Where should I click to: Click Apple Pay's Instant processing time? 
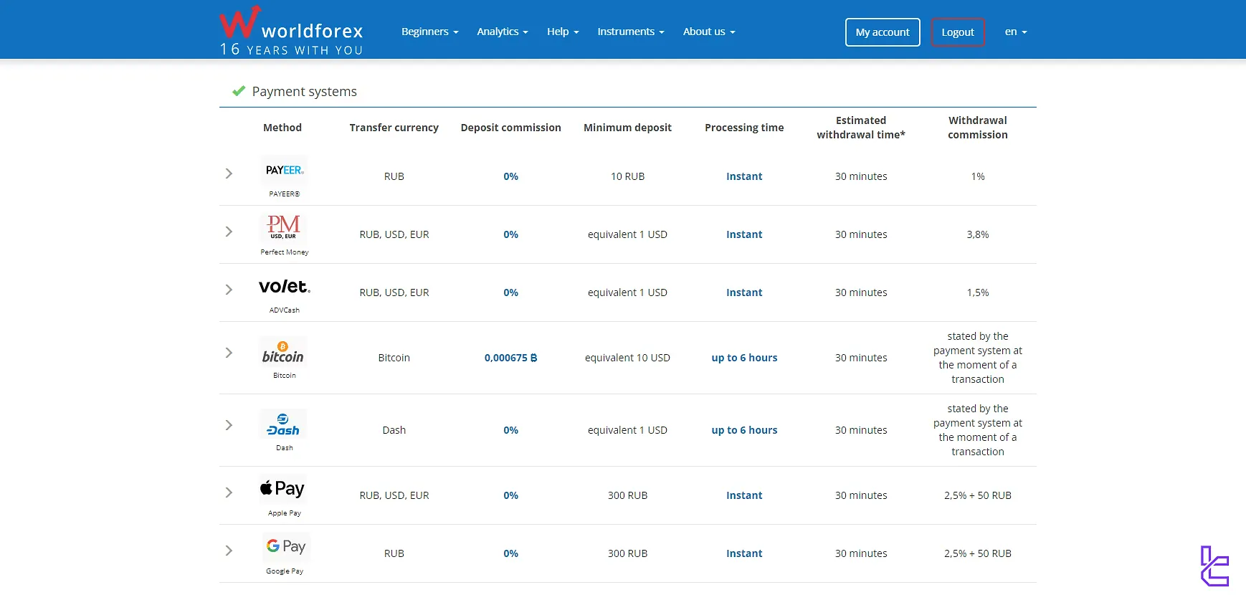click(744, 495)
